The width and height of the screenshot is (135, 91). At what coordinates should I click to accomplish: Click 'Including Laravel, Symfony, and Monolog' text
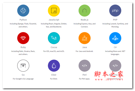coord(115,25)
